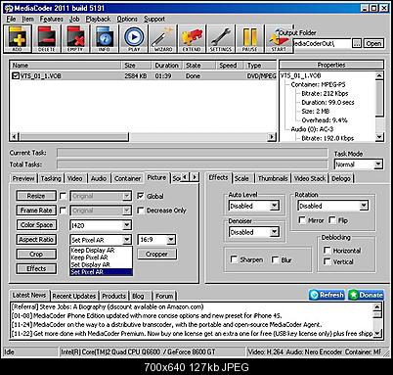Switch to the Video tab
The height and width of the screenshot is (375, 393).
[74, 178]
